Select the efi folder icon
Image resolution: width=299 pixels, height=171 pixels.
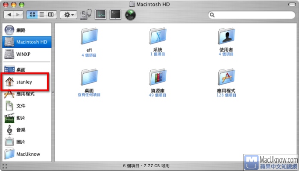pyautogui.click(x=89, y=36)
